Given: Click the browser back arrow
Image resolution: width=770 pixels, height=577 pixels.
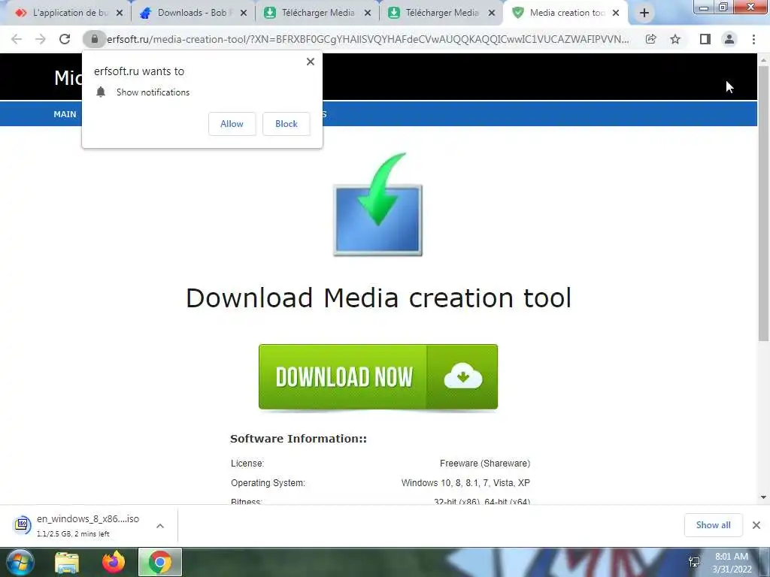Looking at the screenshot, I should [x=17, y=39].
